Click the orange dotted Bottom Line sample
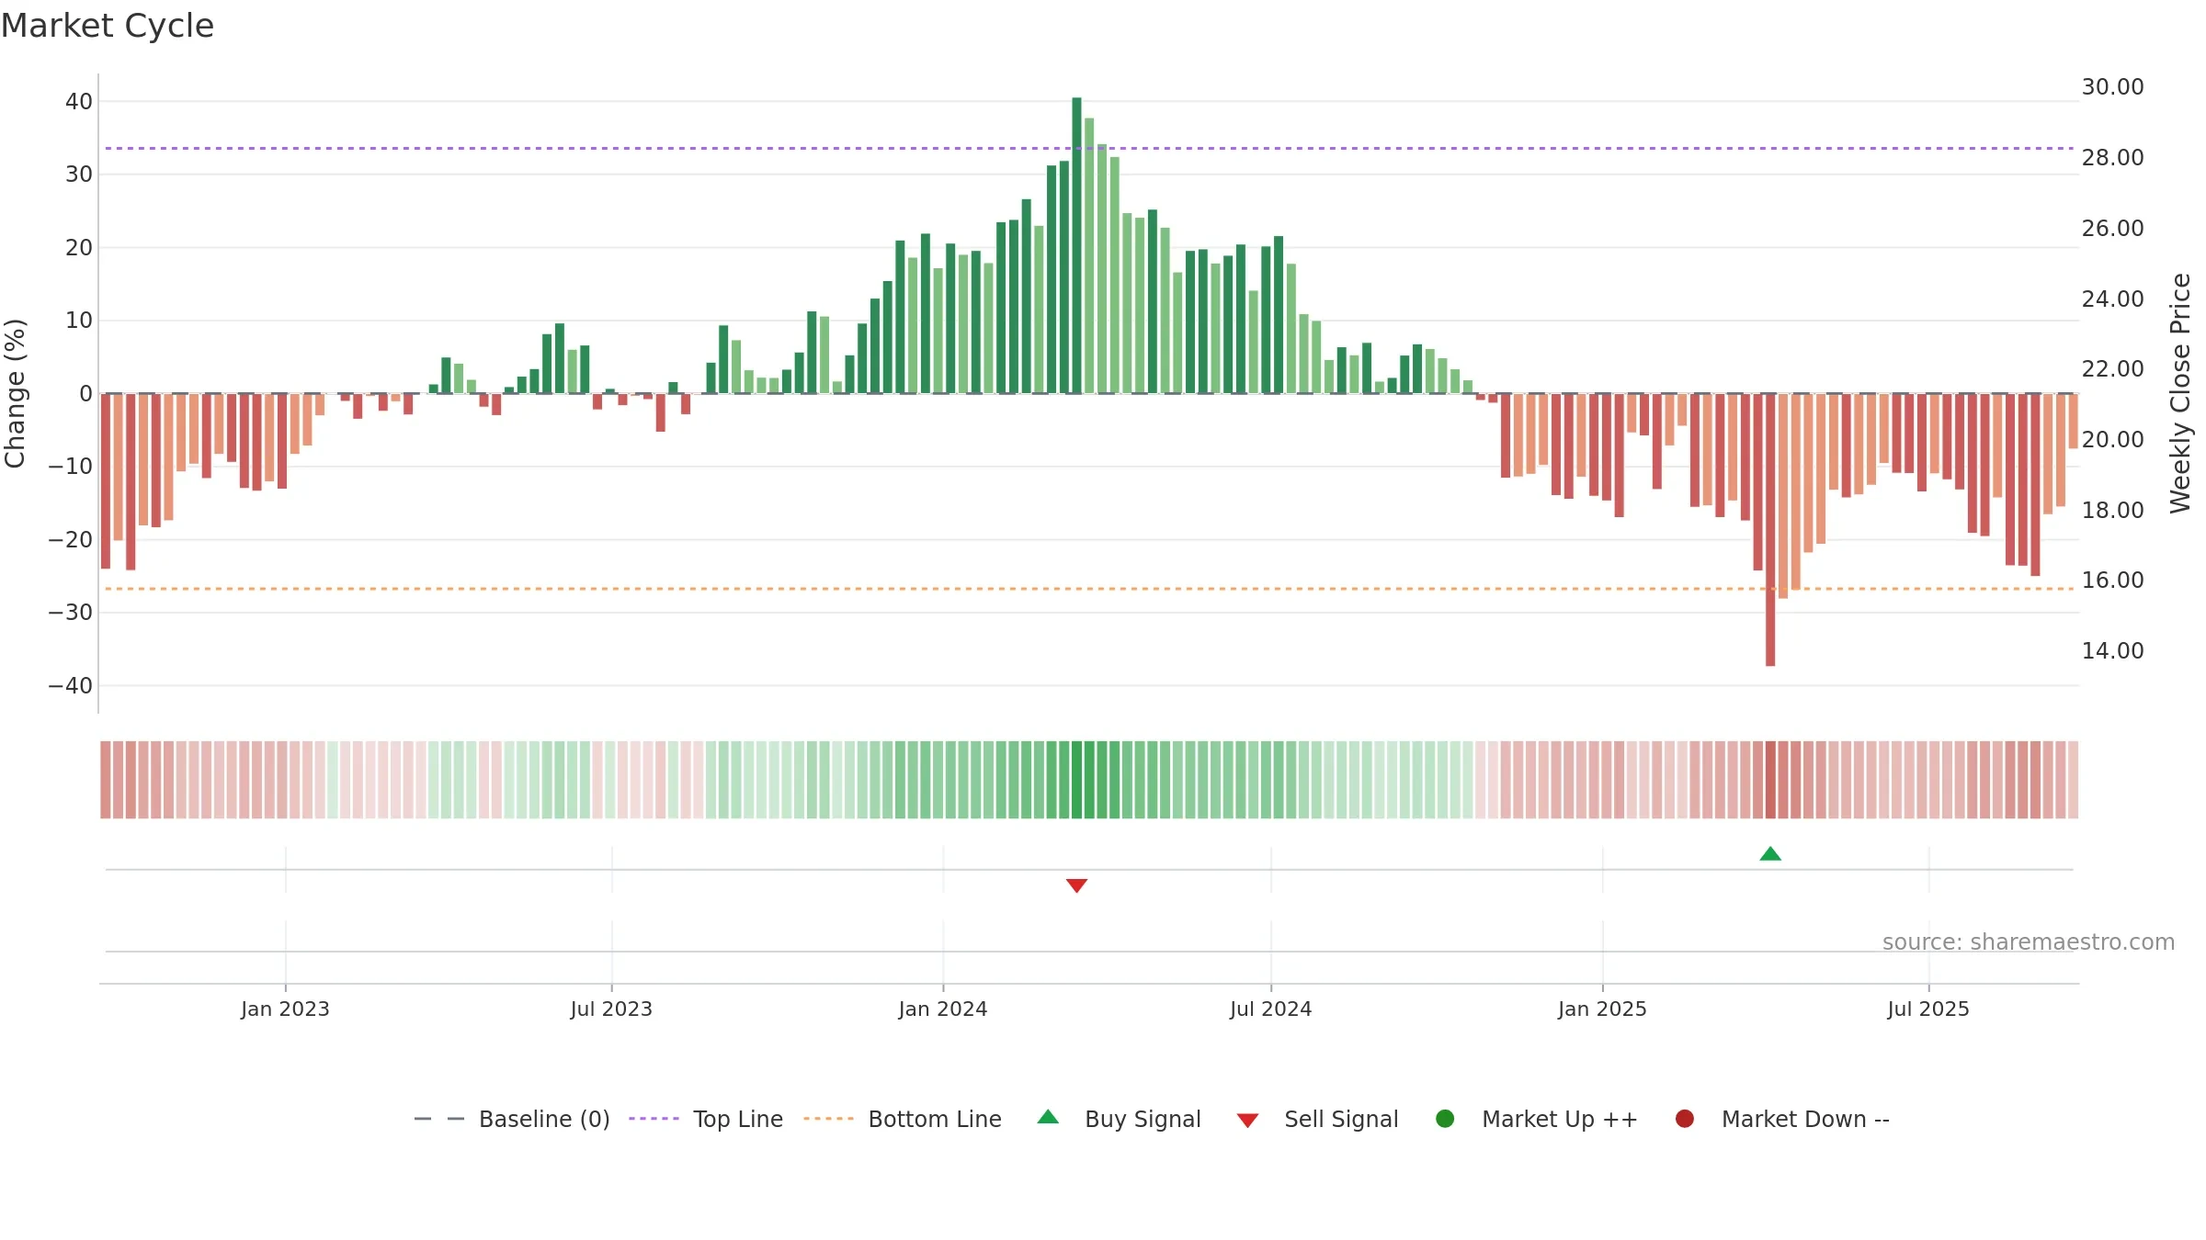2206x1240 pixels. [x=828, y=1119]
